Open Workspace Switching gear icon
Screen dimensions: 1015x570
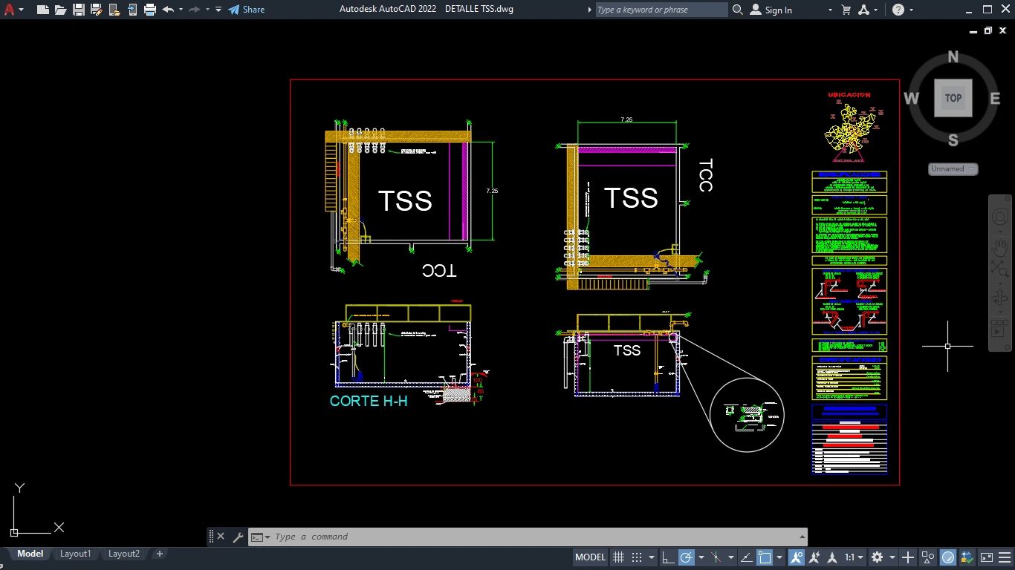point(877,557)
